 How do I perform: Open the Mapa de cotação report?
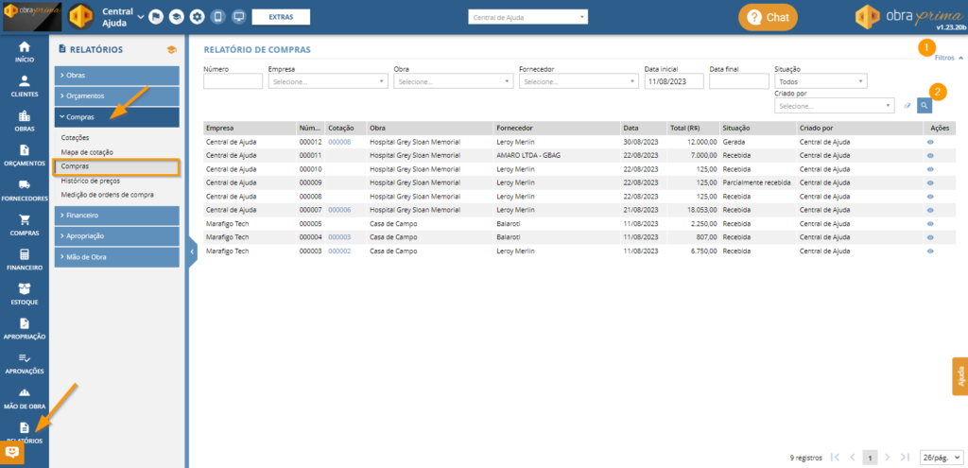click(87, 152)
